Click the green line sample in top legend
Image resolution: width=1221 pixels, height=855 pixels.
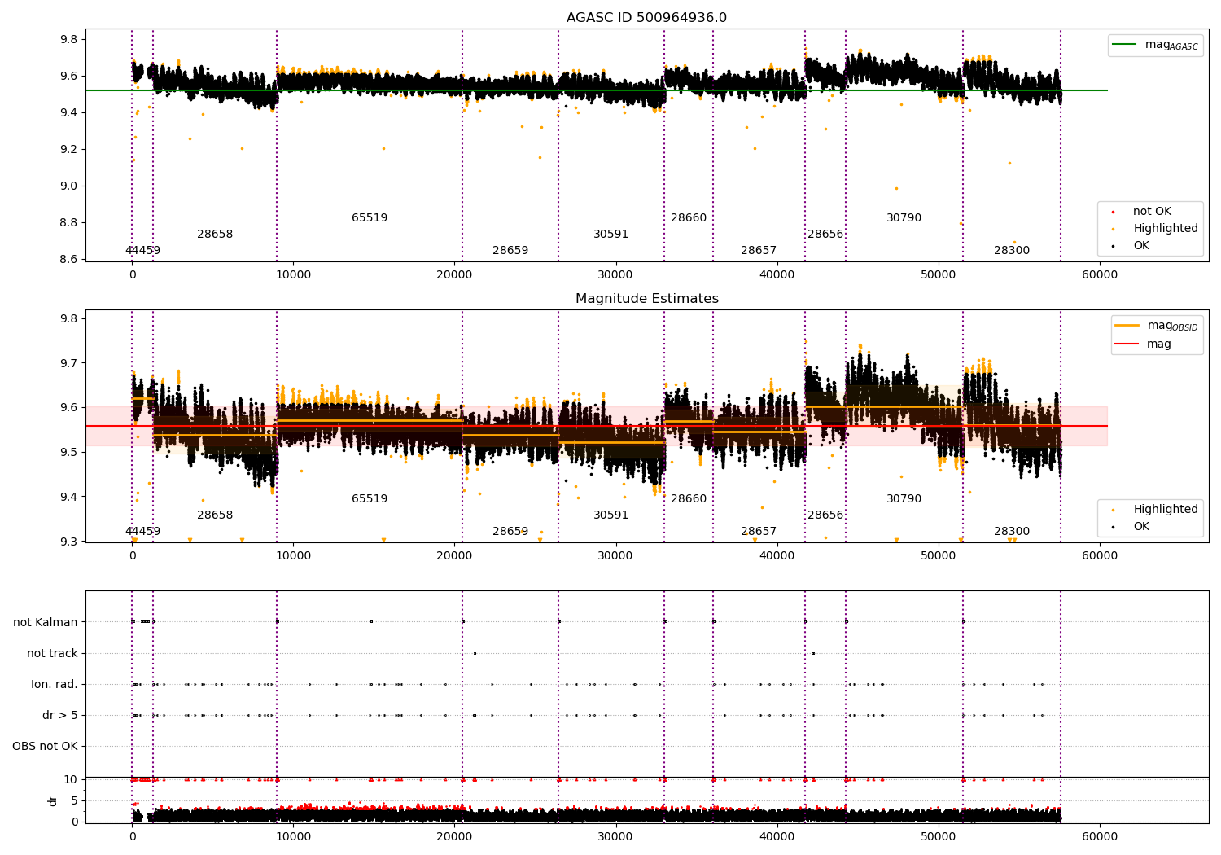click(1125, 45)
